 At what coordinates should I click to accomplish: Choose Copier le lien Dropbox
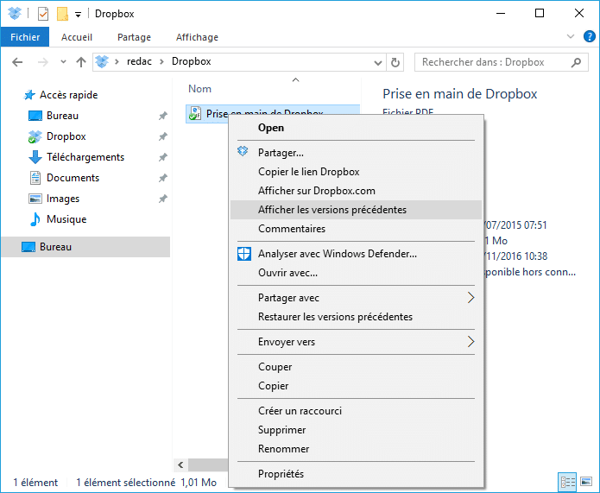click(356, 172)
